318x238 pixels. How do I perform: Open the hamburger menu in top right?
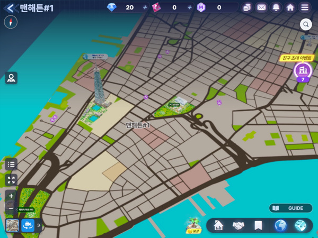[304, 7]
